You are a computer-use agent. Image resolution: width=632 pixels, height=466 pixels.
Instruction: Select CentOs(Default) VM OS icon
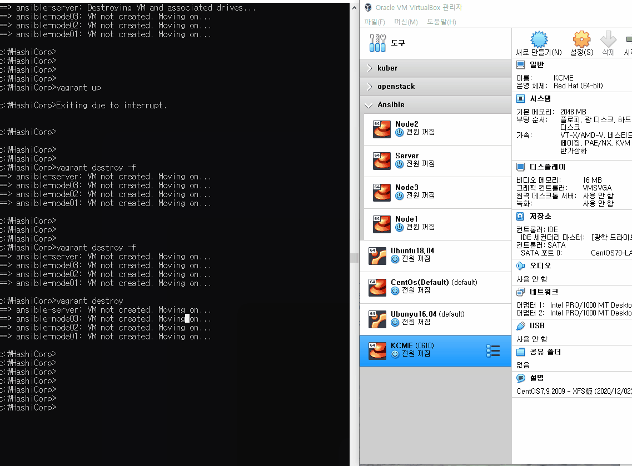pos(377,288)
